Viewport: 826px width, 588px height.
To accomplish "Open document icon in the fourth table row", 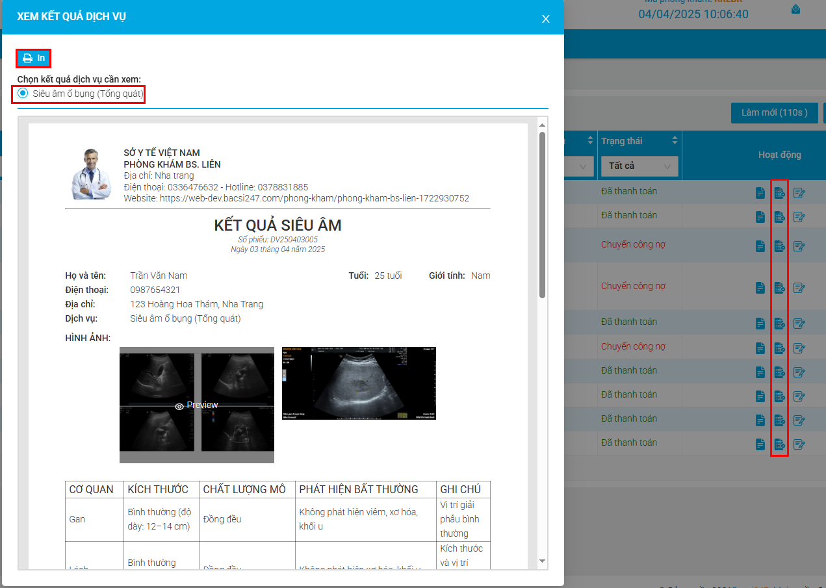I will point(760,288).
